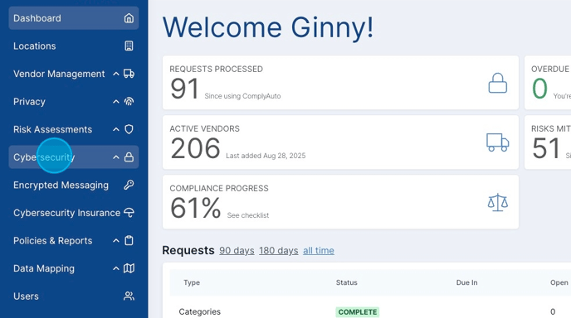Click the Encrypted Messaging key icon
The width and height of the screenshot is (571, 318).
point(129,185)
